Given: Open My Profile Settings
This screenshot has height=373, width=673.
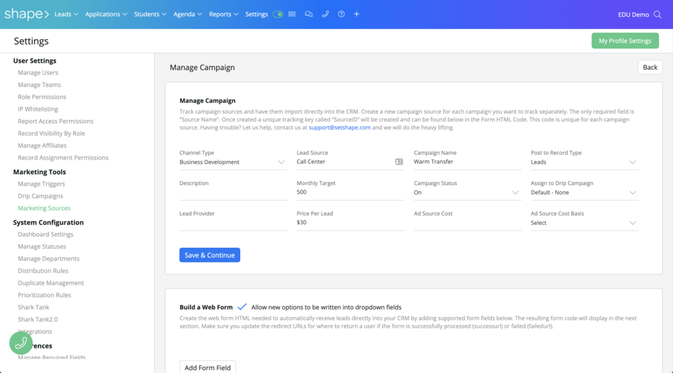Looking at the screenshot, I should coord(625,41).
